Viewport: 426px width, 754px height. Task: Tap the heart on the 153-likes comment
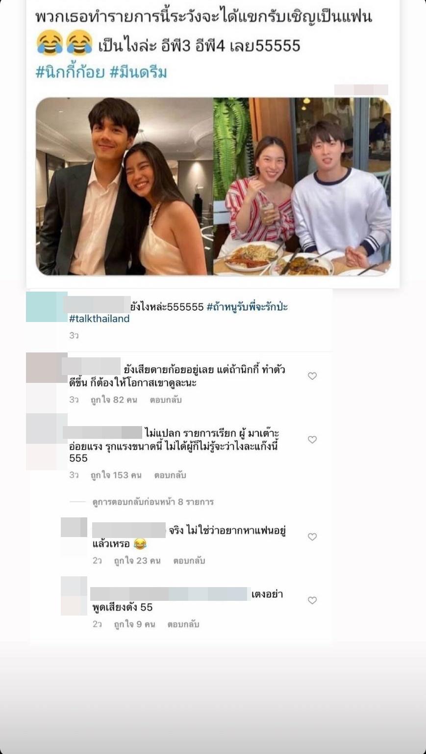(x=312, y=440)
